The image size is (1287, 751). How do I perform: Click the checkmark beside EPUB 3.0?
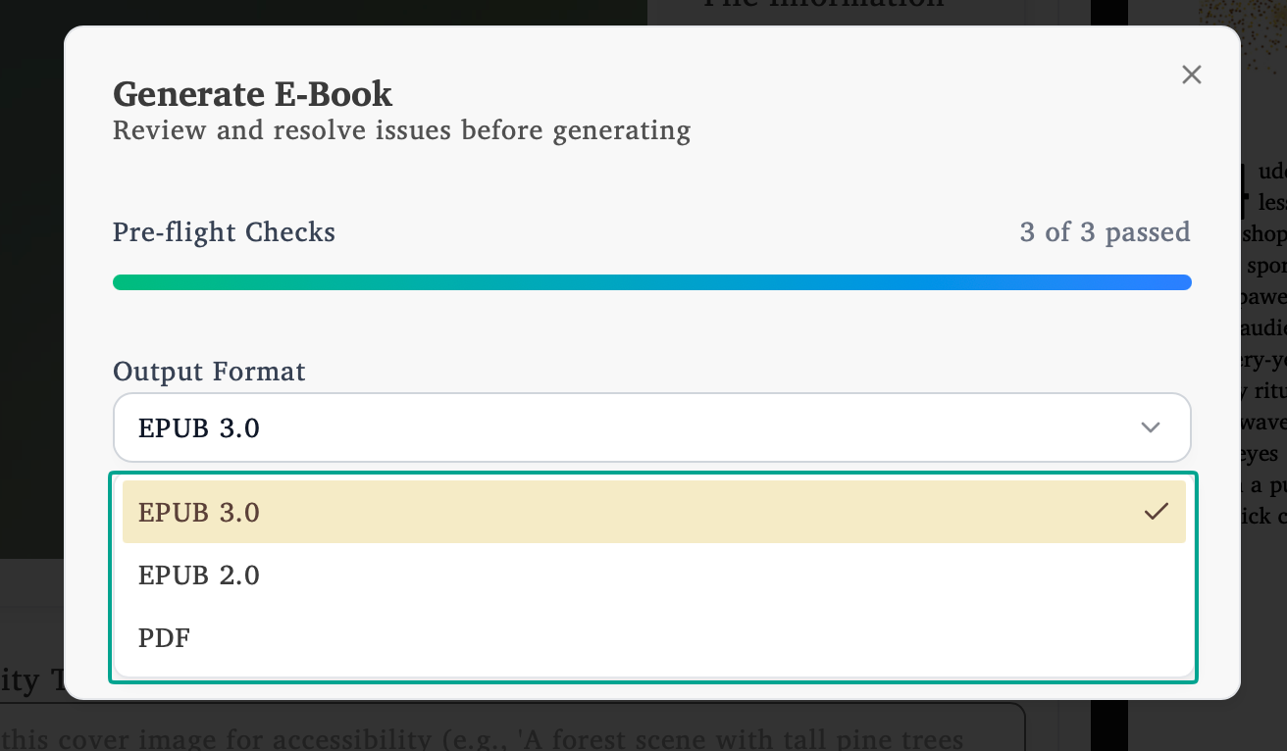(x=1158, y=511)
